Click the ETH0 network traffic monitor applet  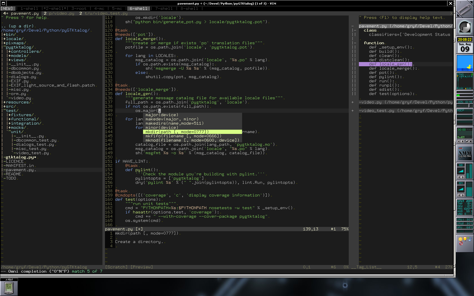click(465, 81)
